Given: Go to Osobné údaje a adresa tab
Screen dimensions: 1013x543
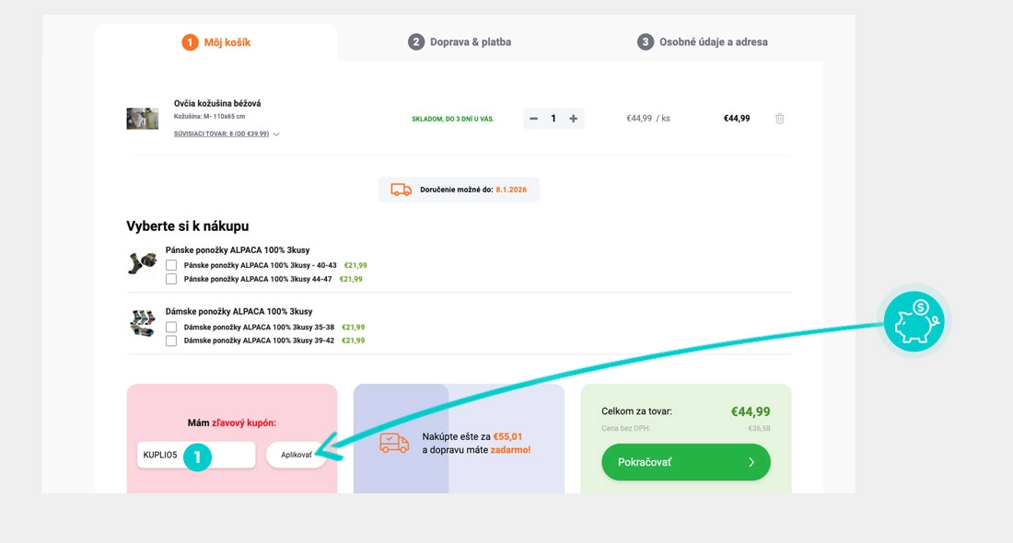Looking at the screenshot, I should pos(703,42).
